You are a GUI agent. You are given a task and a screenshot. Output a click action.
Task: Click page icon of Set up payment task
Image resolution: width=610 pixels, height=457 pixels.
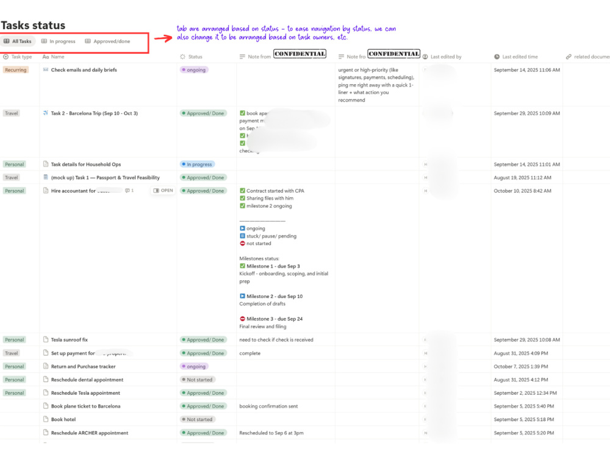pos(46,353)
